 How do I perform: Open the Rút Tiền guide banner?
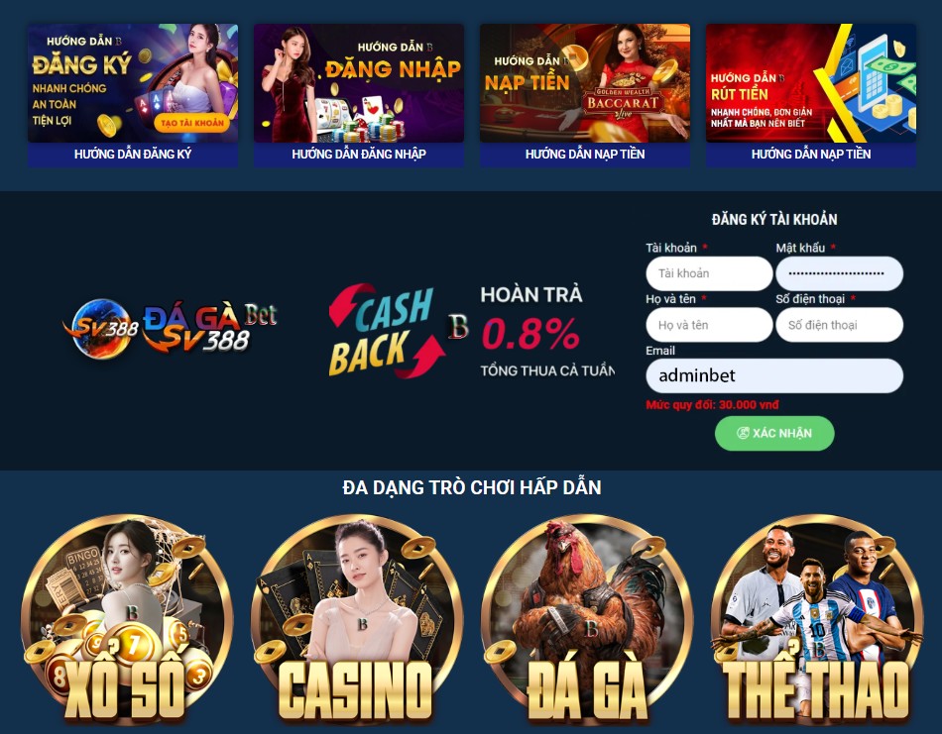(x=810, y=83)
